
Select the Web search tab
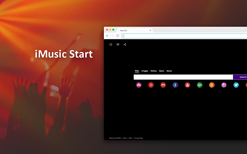tap(137, 71)
